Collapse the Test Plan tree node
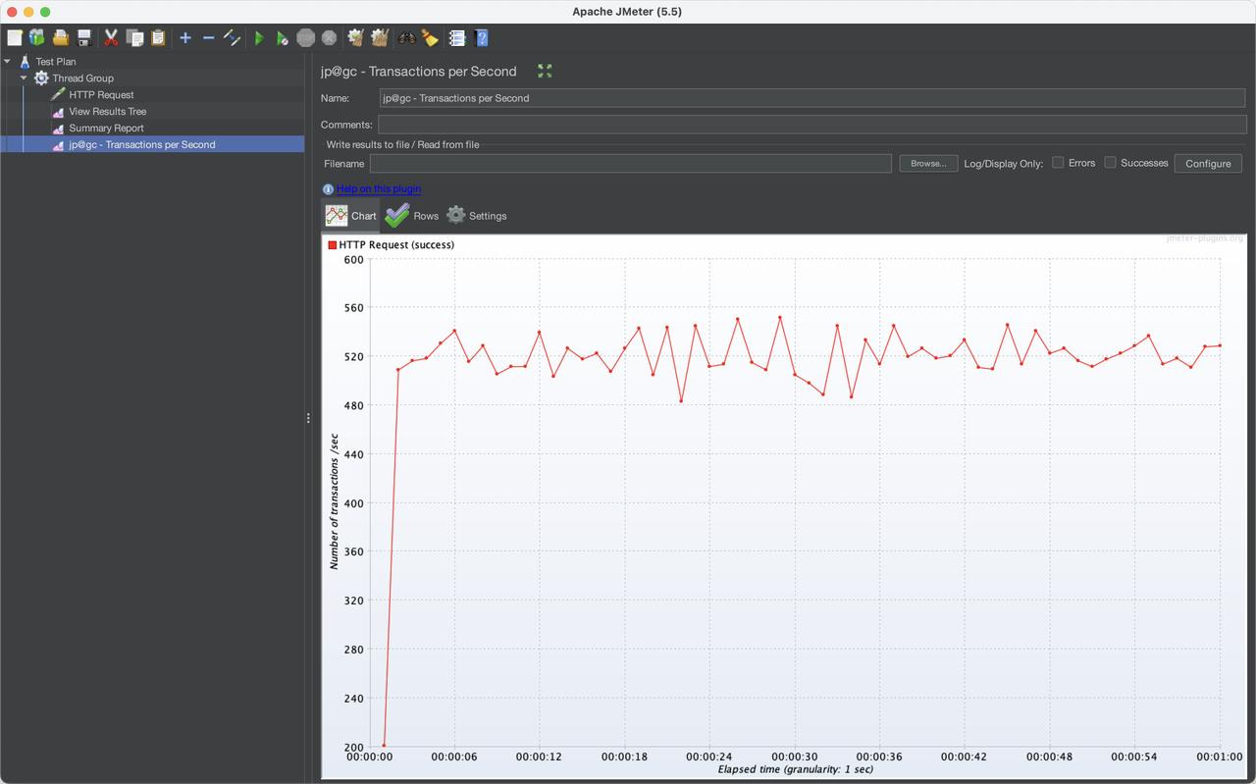1256x784 pixels. click(x=8, y=61)
